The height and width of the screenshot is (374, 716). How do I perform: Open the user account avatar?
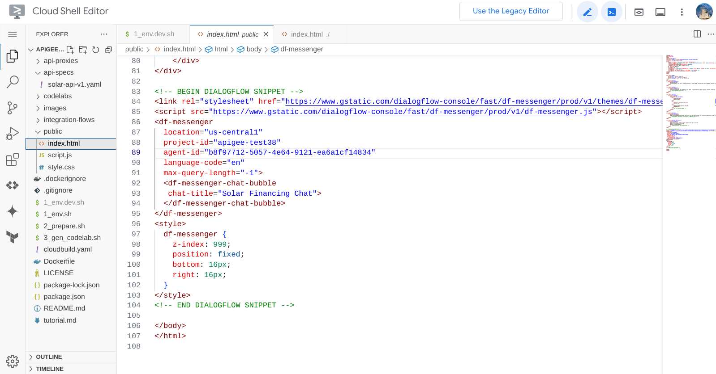[x=704, y=12]
